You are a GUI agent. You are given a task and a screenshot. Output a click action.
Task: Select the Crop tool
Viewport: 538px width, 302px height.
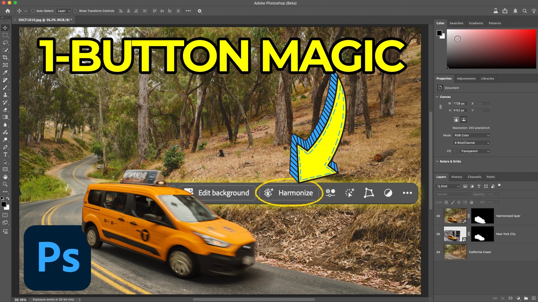(5, 58)
